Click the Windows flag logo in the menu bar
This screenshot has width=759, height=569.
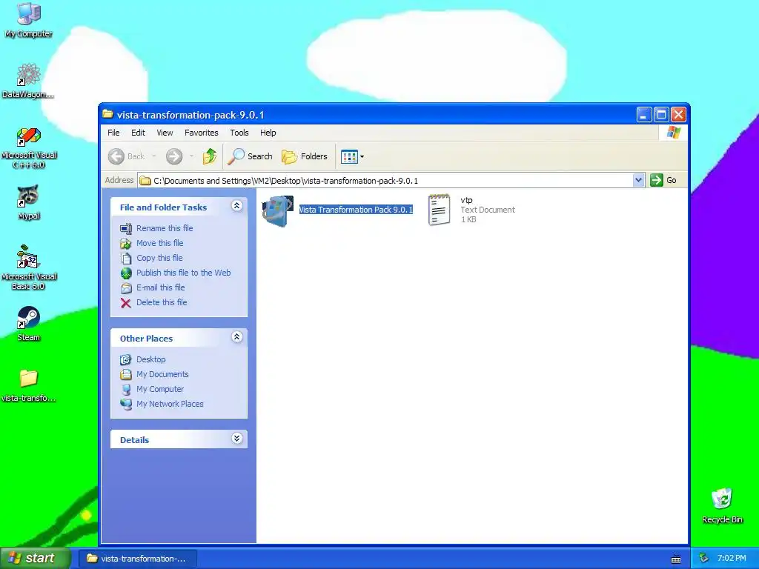(673, 132)
